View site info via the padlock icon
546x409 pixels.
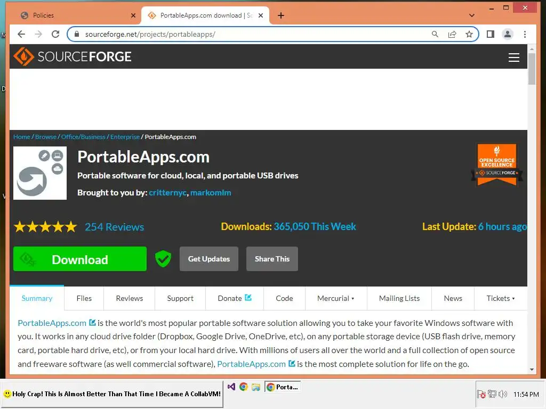point(77,34)
